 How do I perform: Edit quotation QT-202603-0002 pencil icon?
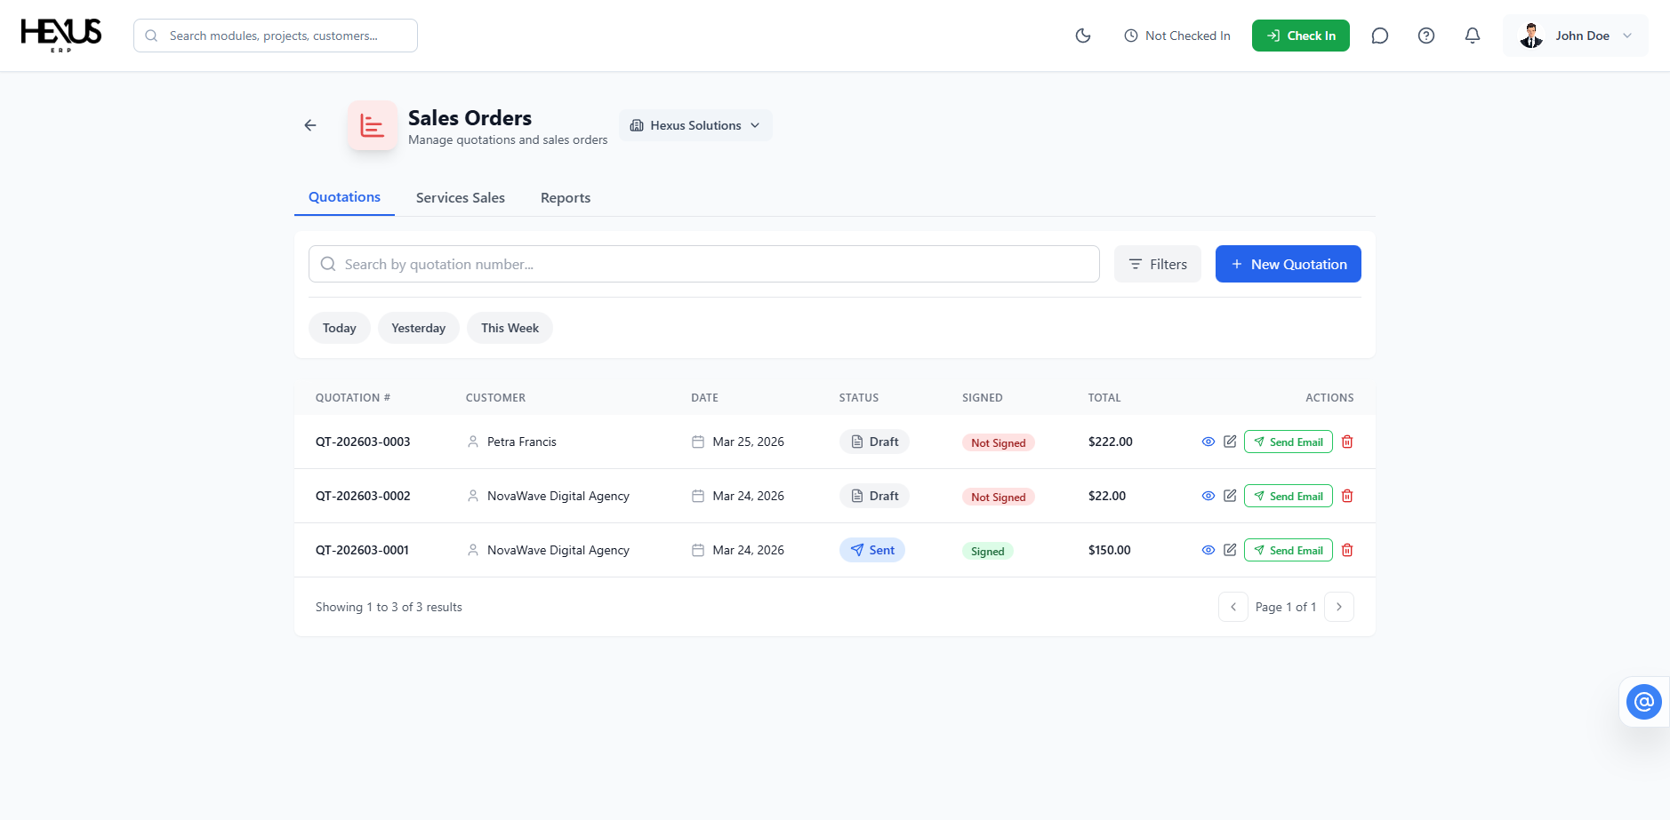(1230, 496)
